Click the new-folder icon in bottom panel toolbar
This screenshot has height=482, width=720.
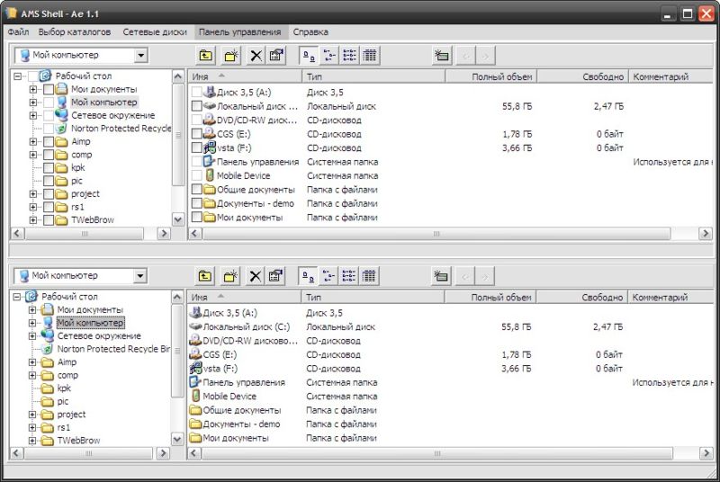(x=230, y=276)
